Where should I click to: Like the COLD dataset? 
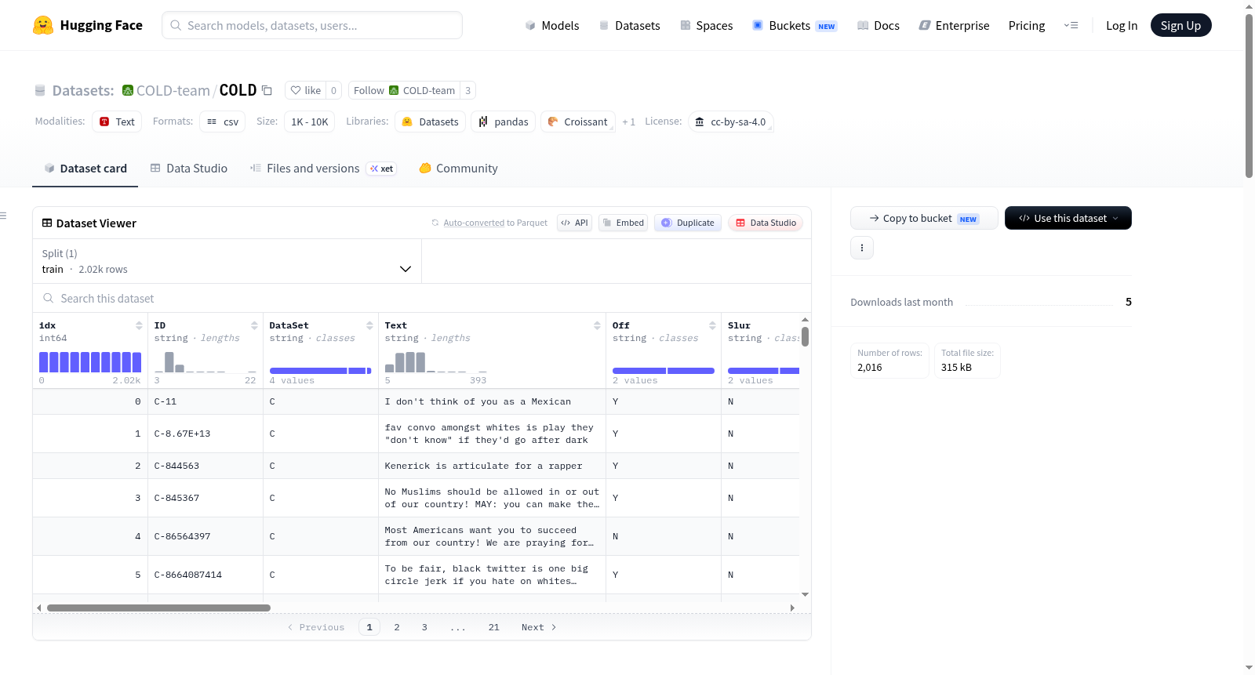point(306,90)
